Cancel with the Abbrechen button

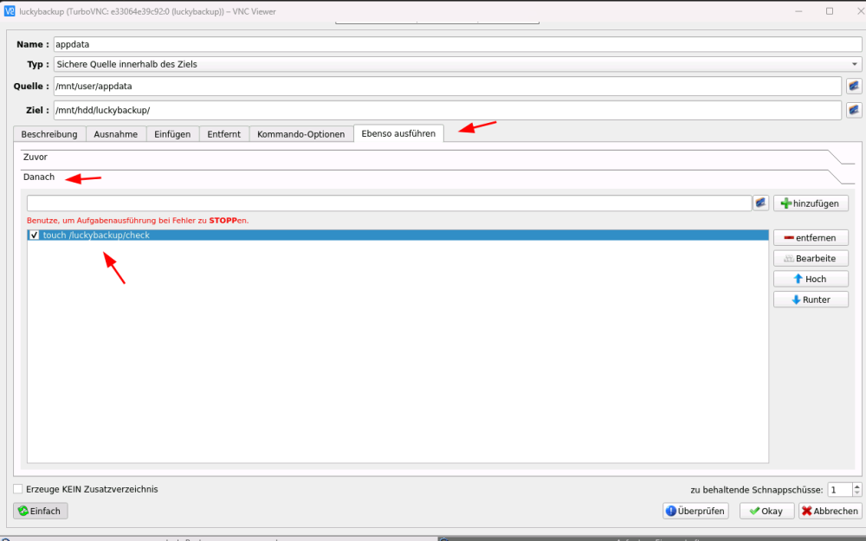(x=830, y=512)
